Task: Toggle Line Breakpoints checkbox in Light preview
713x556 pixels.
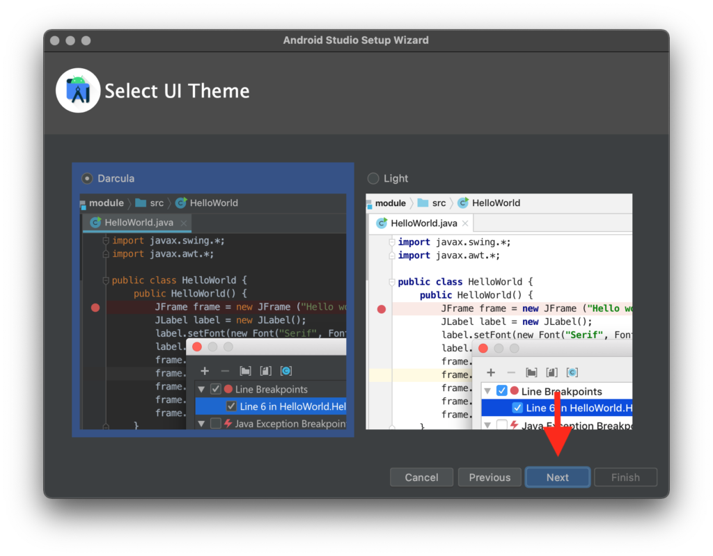Action: point(501,390)
